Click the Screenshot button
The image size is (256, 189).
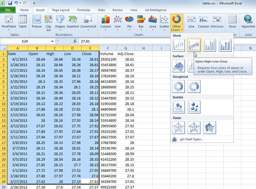pyautogui.click(x=88, y=22)
